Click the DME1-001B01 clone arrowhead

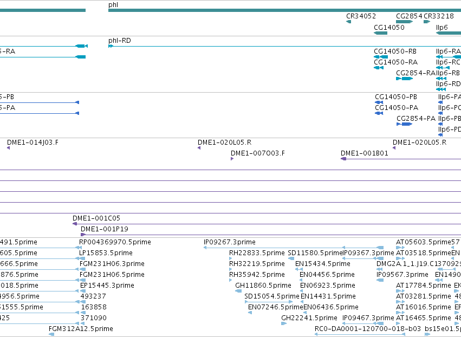pyautogui.click(x=343, y=159)
